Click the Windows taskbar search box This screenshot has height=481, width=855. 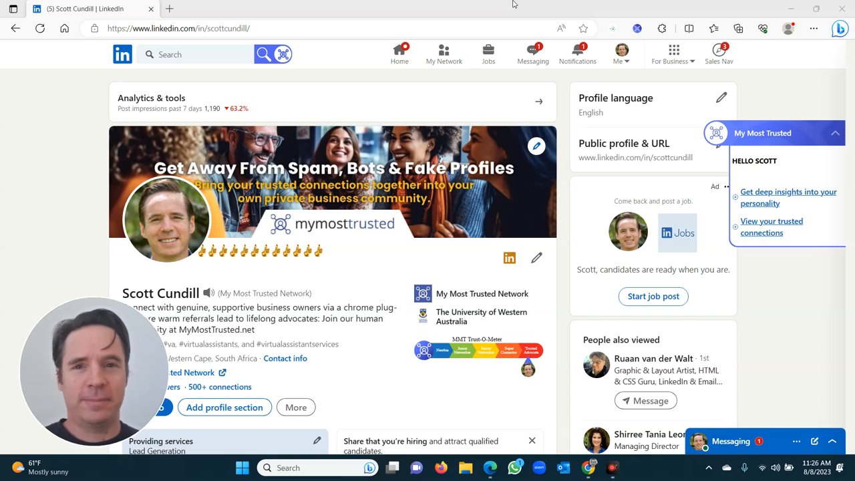pos(318,468)
